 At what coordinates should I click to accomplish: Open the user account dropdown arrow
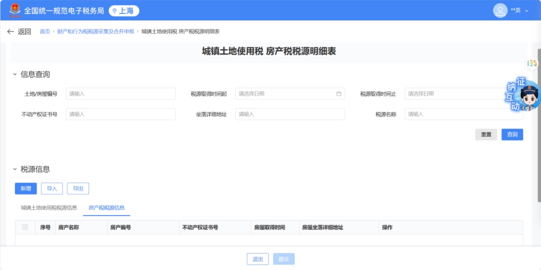(526, 10)
